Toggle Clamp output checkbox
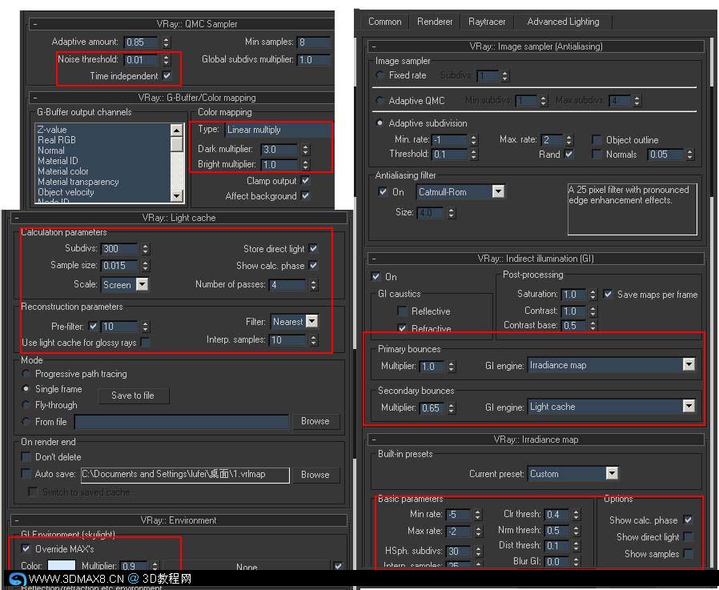 click(x=305, y=181)
